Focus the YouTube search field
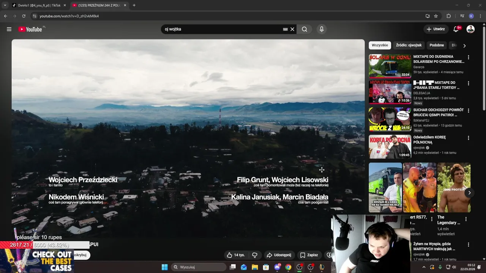Viewport: 486px width, 273px height. pyautogui.click(x=222, y=29)
